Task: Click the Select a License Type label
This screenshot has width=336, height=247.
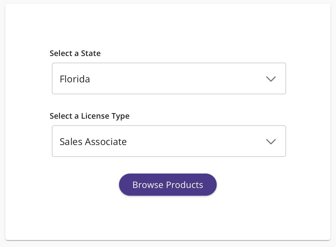Action: pyautogui.click(x=90, y=116)
